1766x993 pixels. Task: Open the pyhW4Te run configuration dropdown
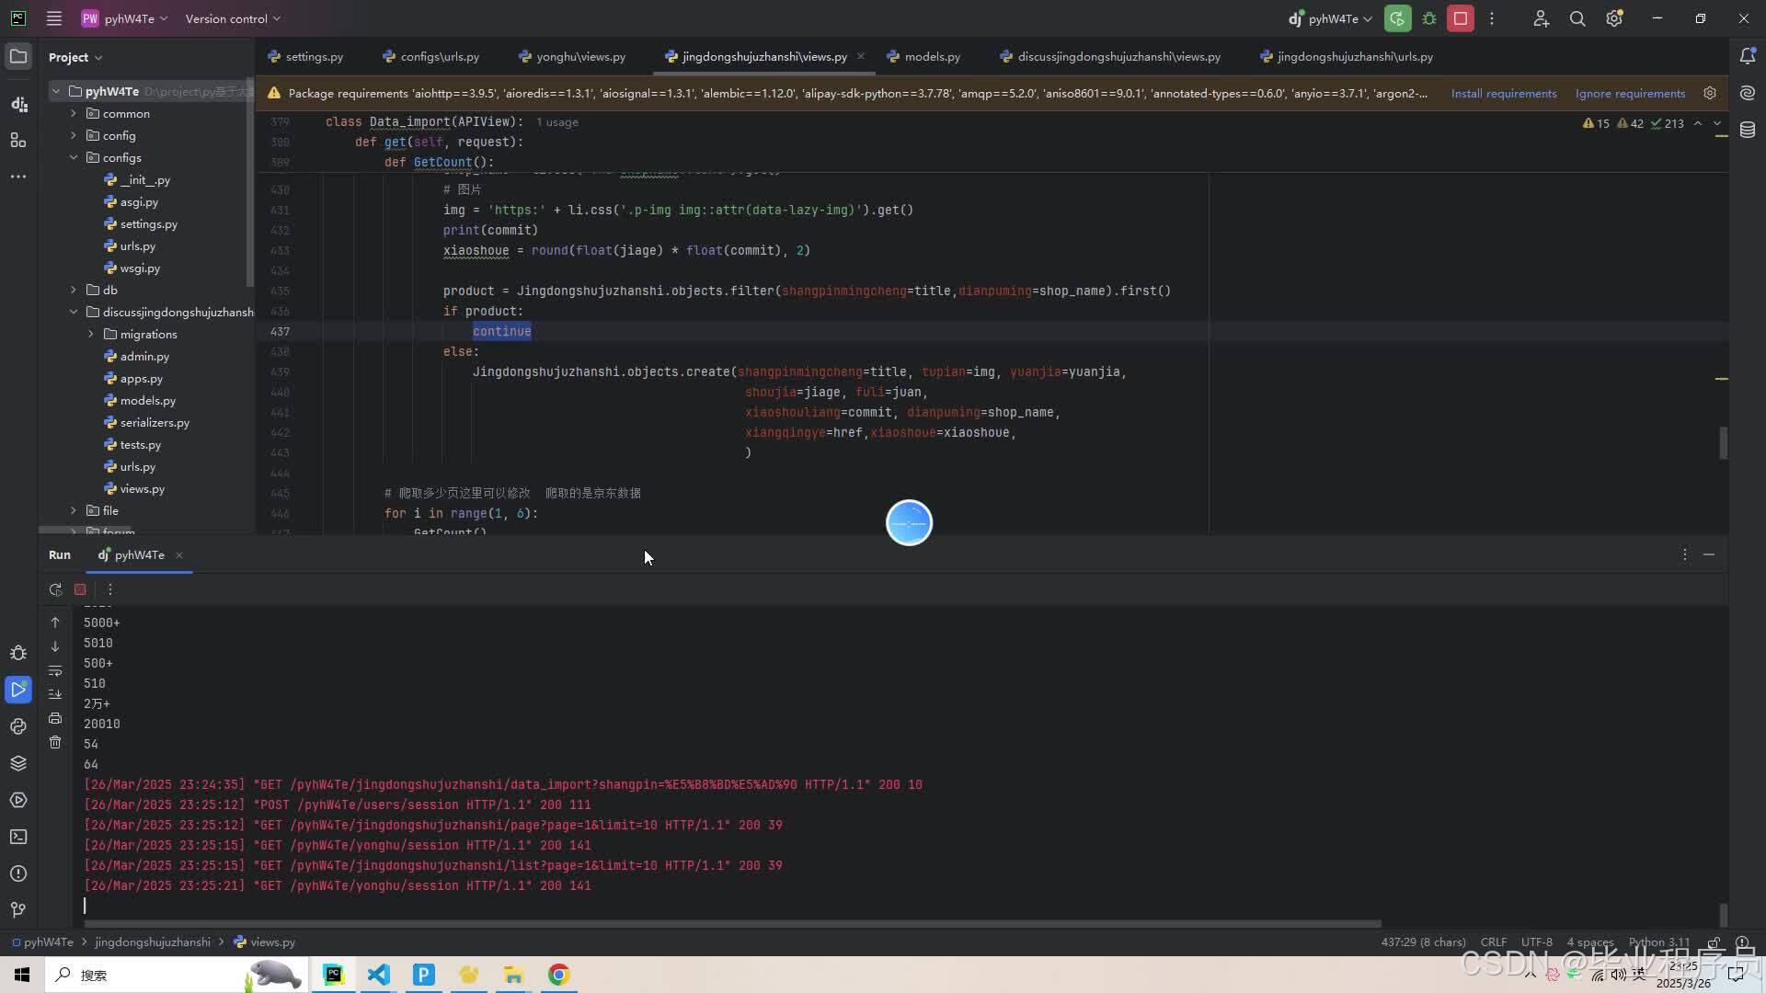point(1330,18)
